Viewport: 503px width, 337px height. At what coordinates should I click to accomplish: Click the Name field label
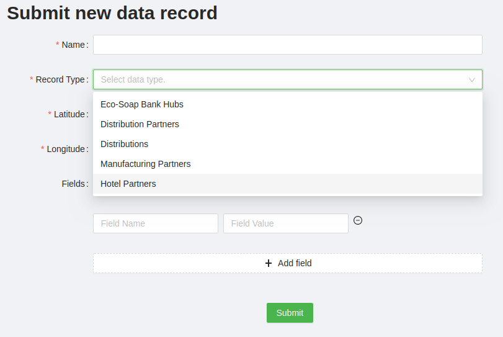tap(73, 45)
